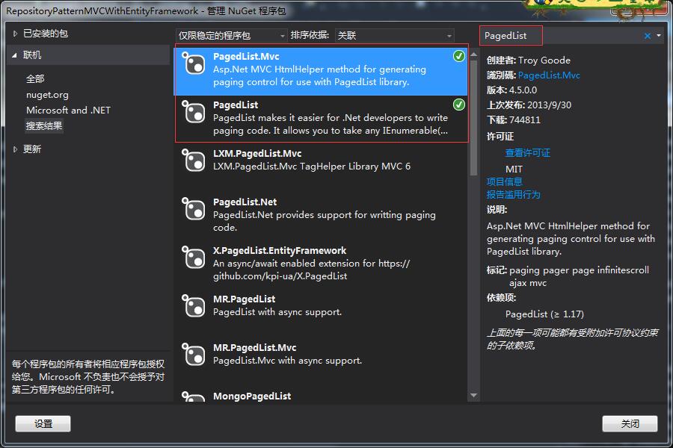
Task: Click the PagedList.Net package icon
Action: (194, 209)
